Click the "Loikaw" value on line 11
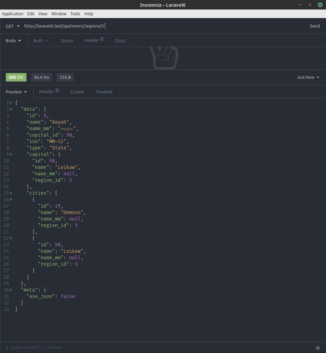The image size is (326, 353). click(67, 167)
